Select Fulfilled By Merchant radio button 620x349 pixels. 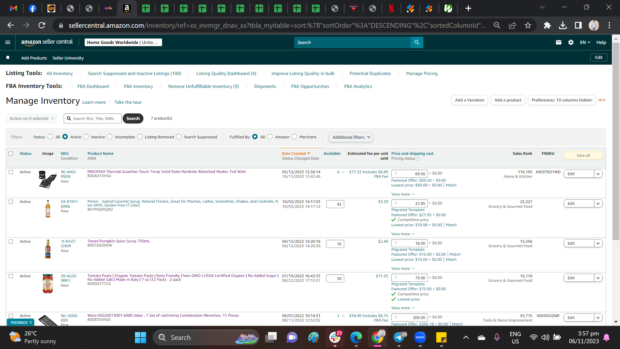tap(294, 137)
